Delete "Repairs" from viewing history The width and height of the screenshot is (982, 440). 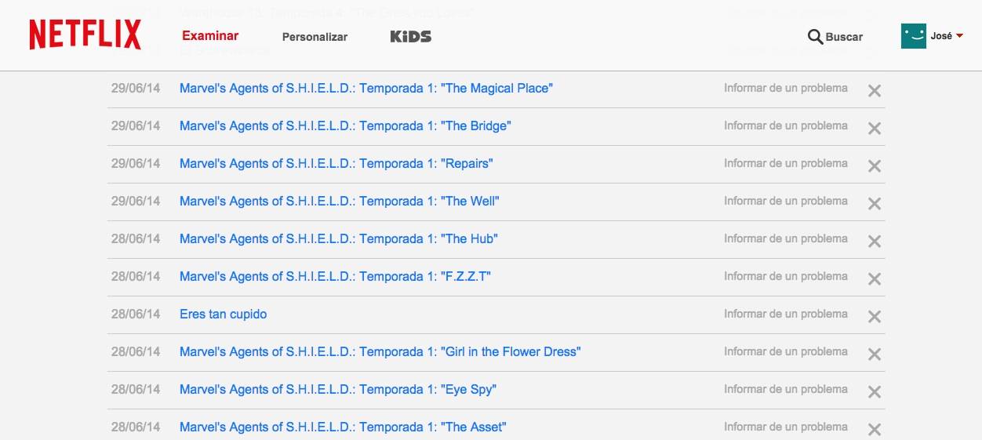tap(875, 166)
